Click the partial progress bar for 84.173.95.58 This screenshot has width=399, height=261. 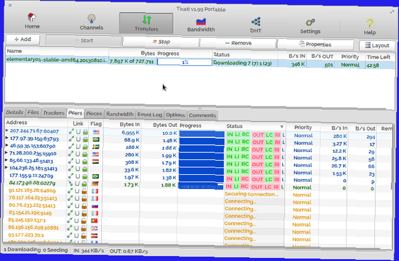click(x=201, y=186)
